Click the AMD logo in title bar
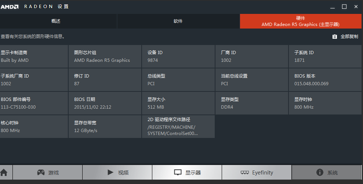The width and height of the screenshot is (363, 184). [x=10, y=7]
